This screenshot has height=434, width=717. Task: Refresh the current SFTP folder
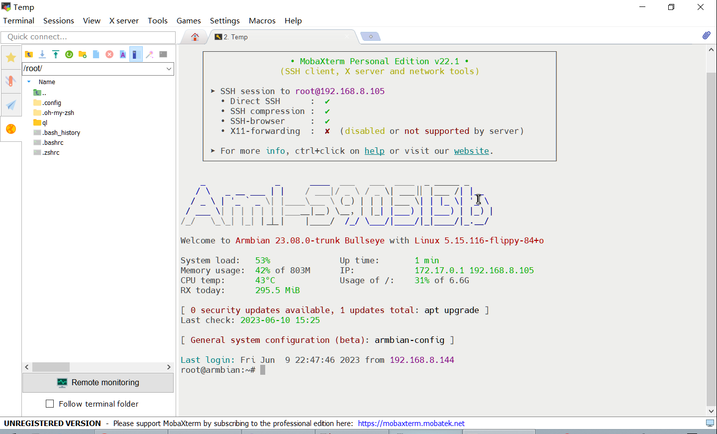[69, 54]
